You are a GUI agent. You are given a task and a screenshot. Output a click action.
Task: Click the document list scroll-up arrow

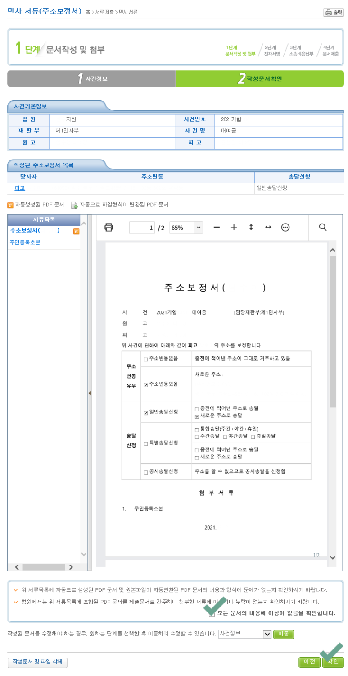[84, 224]
